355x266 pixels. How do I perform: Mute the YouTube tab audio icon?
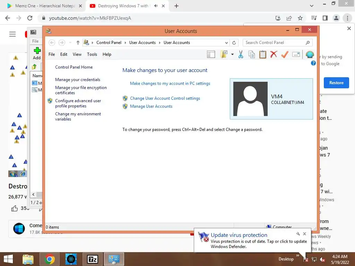coord(156,6)
